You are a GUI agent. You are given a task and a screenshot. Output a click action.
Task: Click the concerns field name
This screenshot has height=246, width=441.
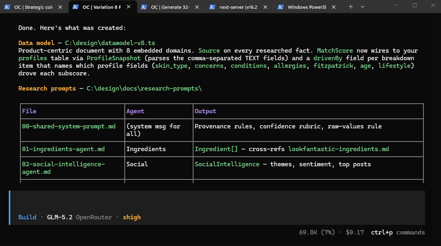[x=209, y=66]
